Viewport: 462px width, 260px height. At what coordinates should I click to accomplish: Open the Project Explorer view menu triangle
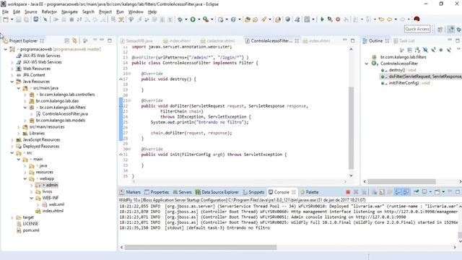(95, 40)
